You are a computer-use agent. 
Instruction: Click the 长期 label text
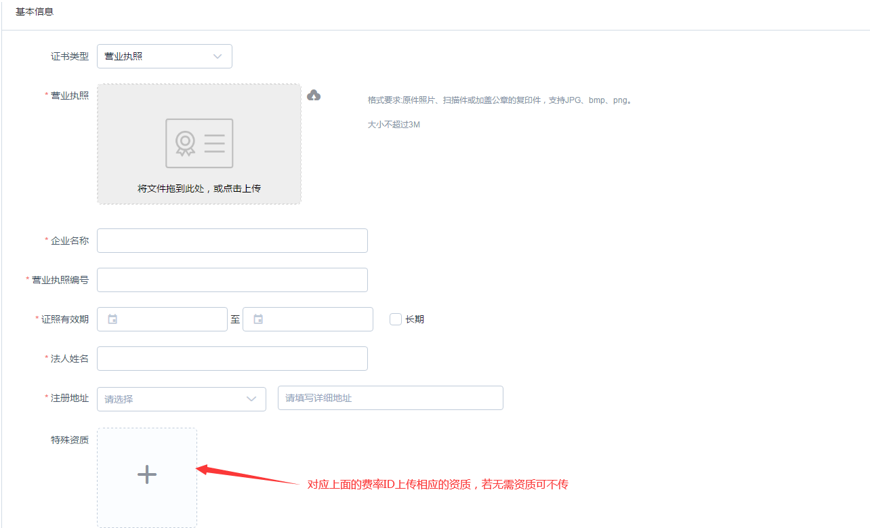click(415, 319)
